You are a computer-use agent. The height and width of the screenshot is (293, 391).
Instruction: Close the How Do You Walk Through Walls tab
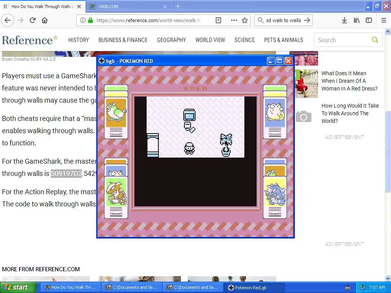(79, 6)
